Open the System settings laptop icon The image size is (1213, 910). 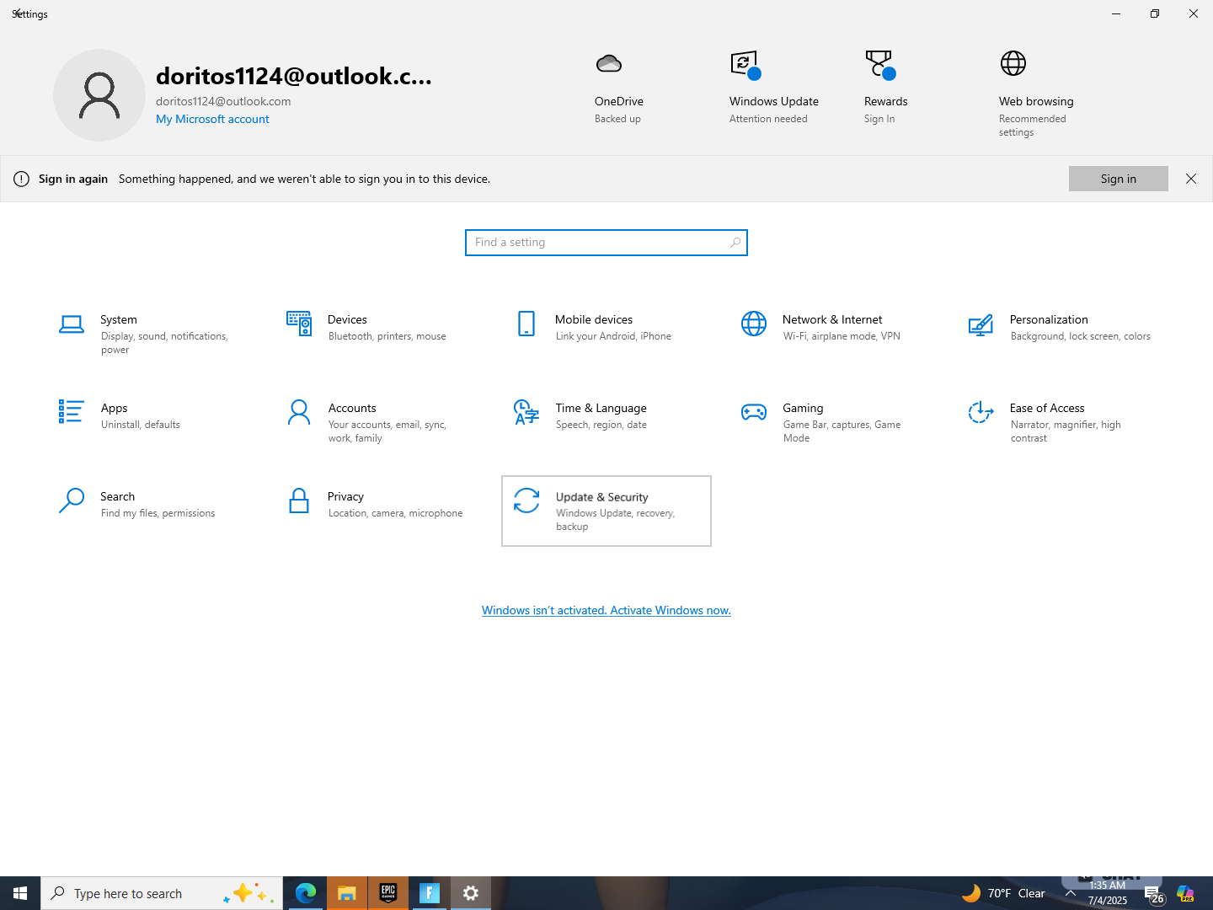tap(72, 324)
